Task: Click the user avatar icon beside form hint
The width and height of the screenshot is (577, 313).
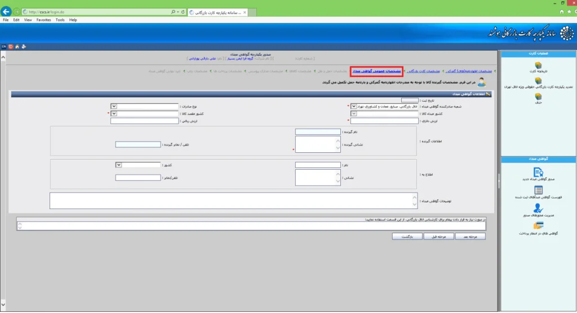Action: (x=482, y=82)
